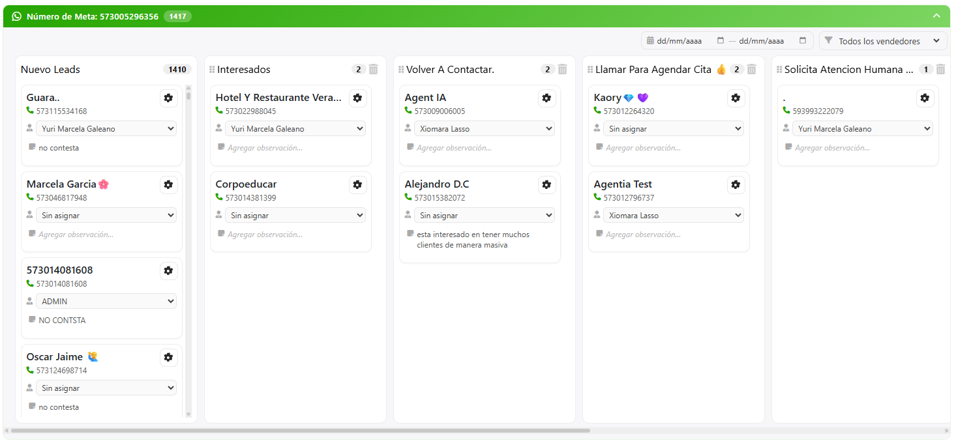Image resolution: width=956 pixels, height=443 pixels.
Task: Click the Corpoeducar lead title
Action: click(246, 184)
